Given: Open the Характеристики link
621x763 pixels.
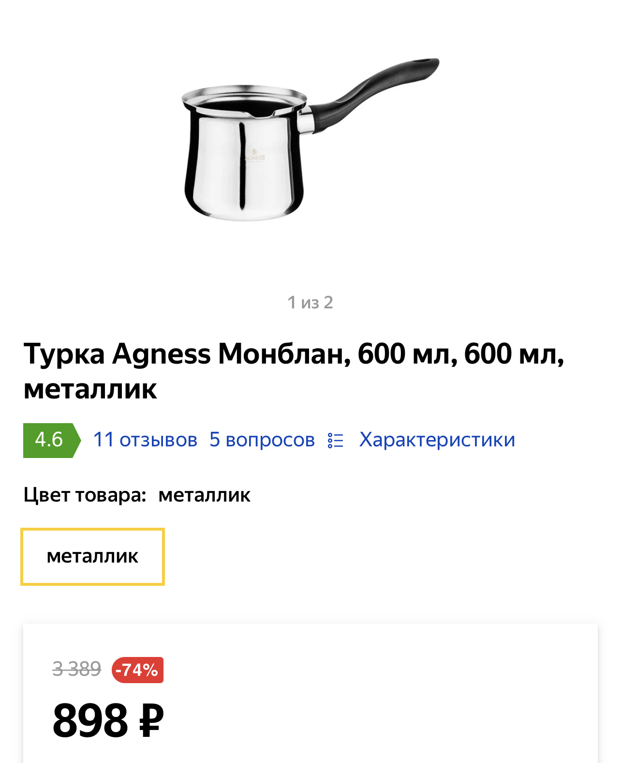Looking at the screenshot, I should tap(437, 440).
